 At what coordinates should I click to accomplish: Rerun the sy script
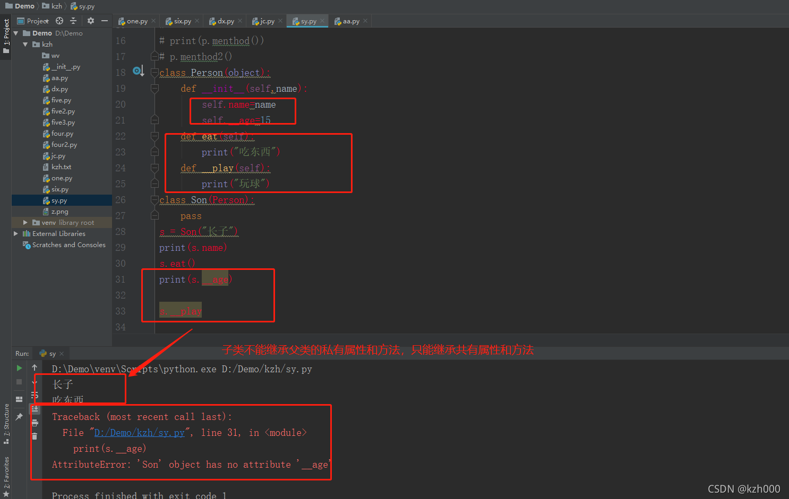[19, 368]
